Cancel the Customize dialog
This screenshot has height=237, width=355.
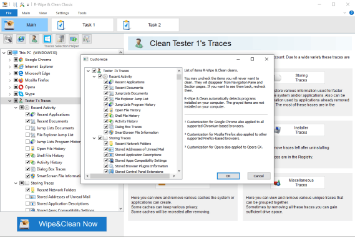coord(259,176)
